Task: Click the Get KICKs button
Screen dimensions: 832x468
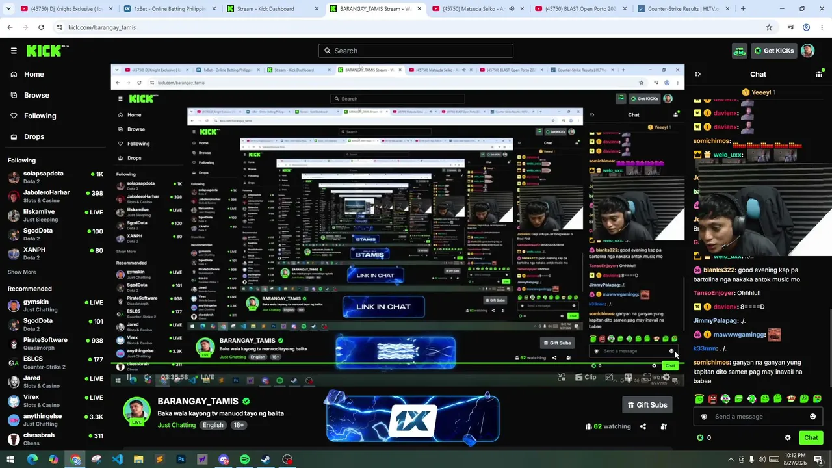Action: point(773,51)
